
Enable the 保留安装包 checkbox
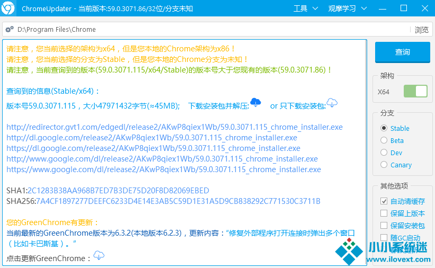click(x=384, y=225)
